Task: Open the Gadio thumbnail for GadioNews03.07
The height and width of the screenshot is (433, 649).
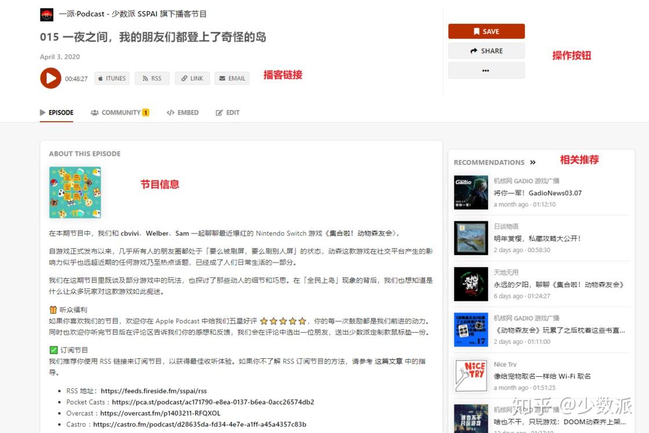Action: pos(471,192)
